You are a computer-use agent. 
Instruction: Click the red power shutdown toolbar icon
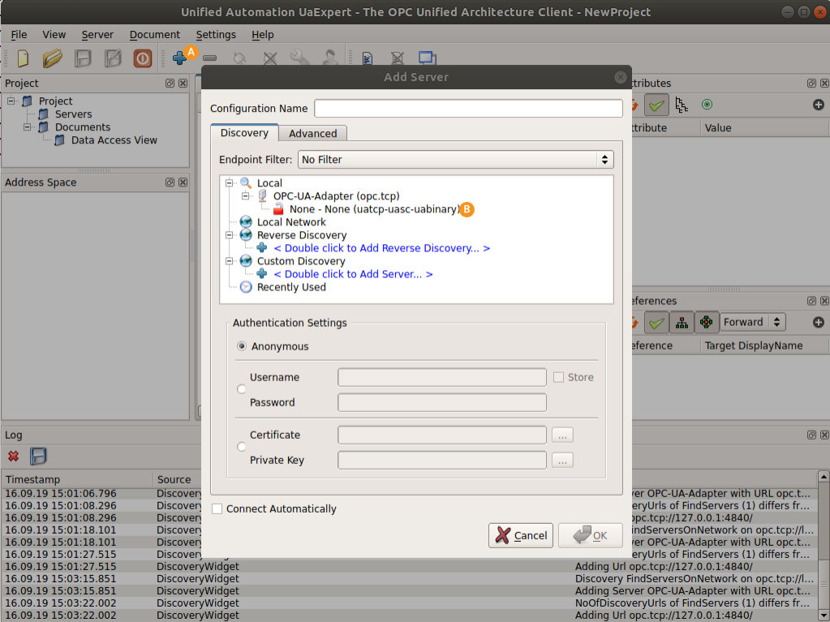[x=143, y=58]
